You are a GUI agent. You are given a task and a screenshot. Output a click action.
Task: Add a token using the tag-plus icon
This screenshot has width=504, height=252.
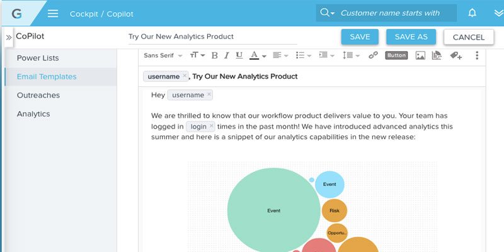[455, 55]
